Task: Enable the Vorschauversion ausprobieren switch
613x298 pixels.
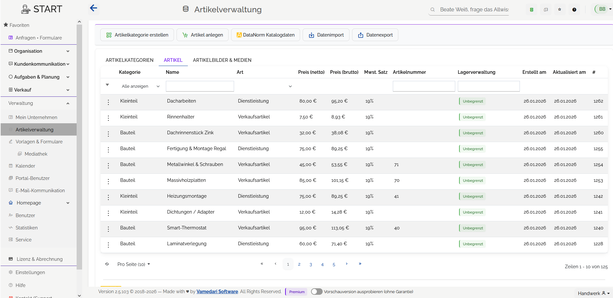Action: coord(317,291)
